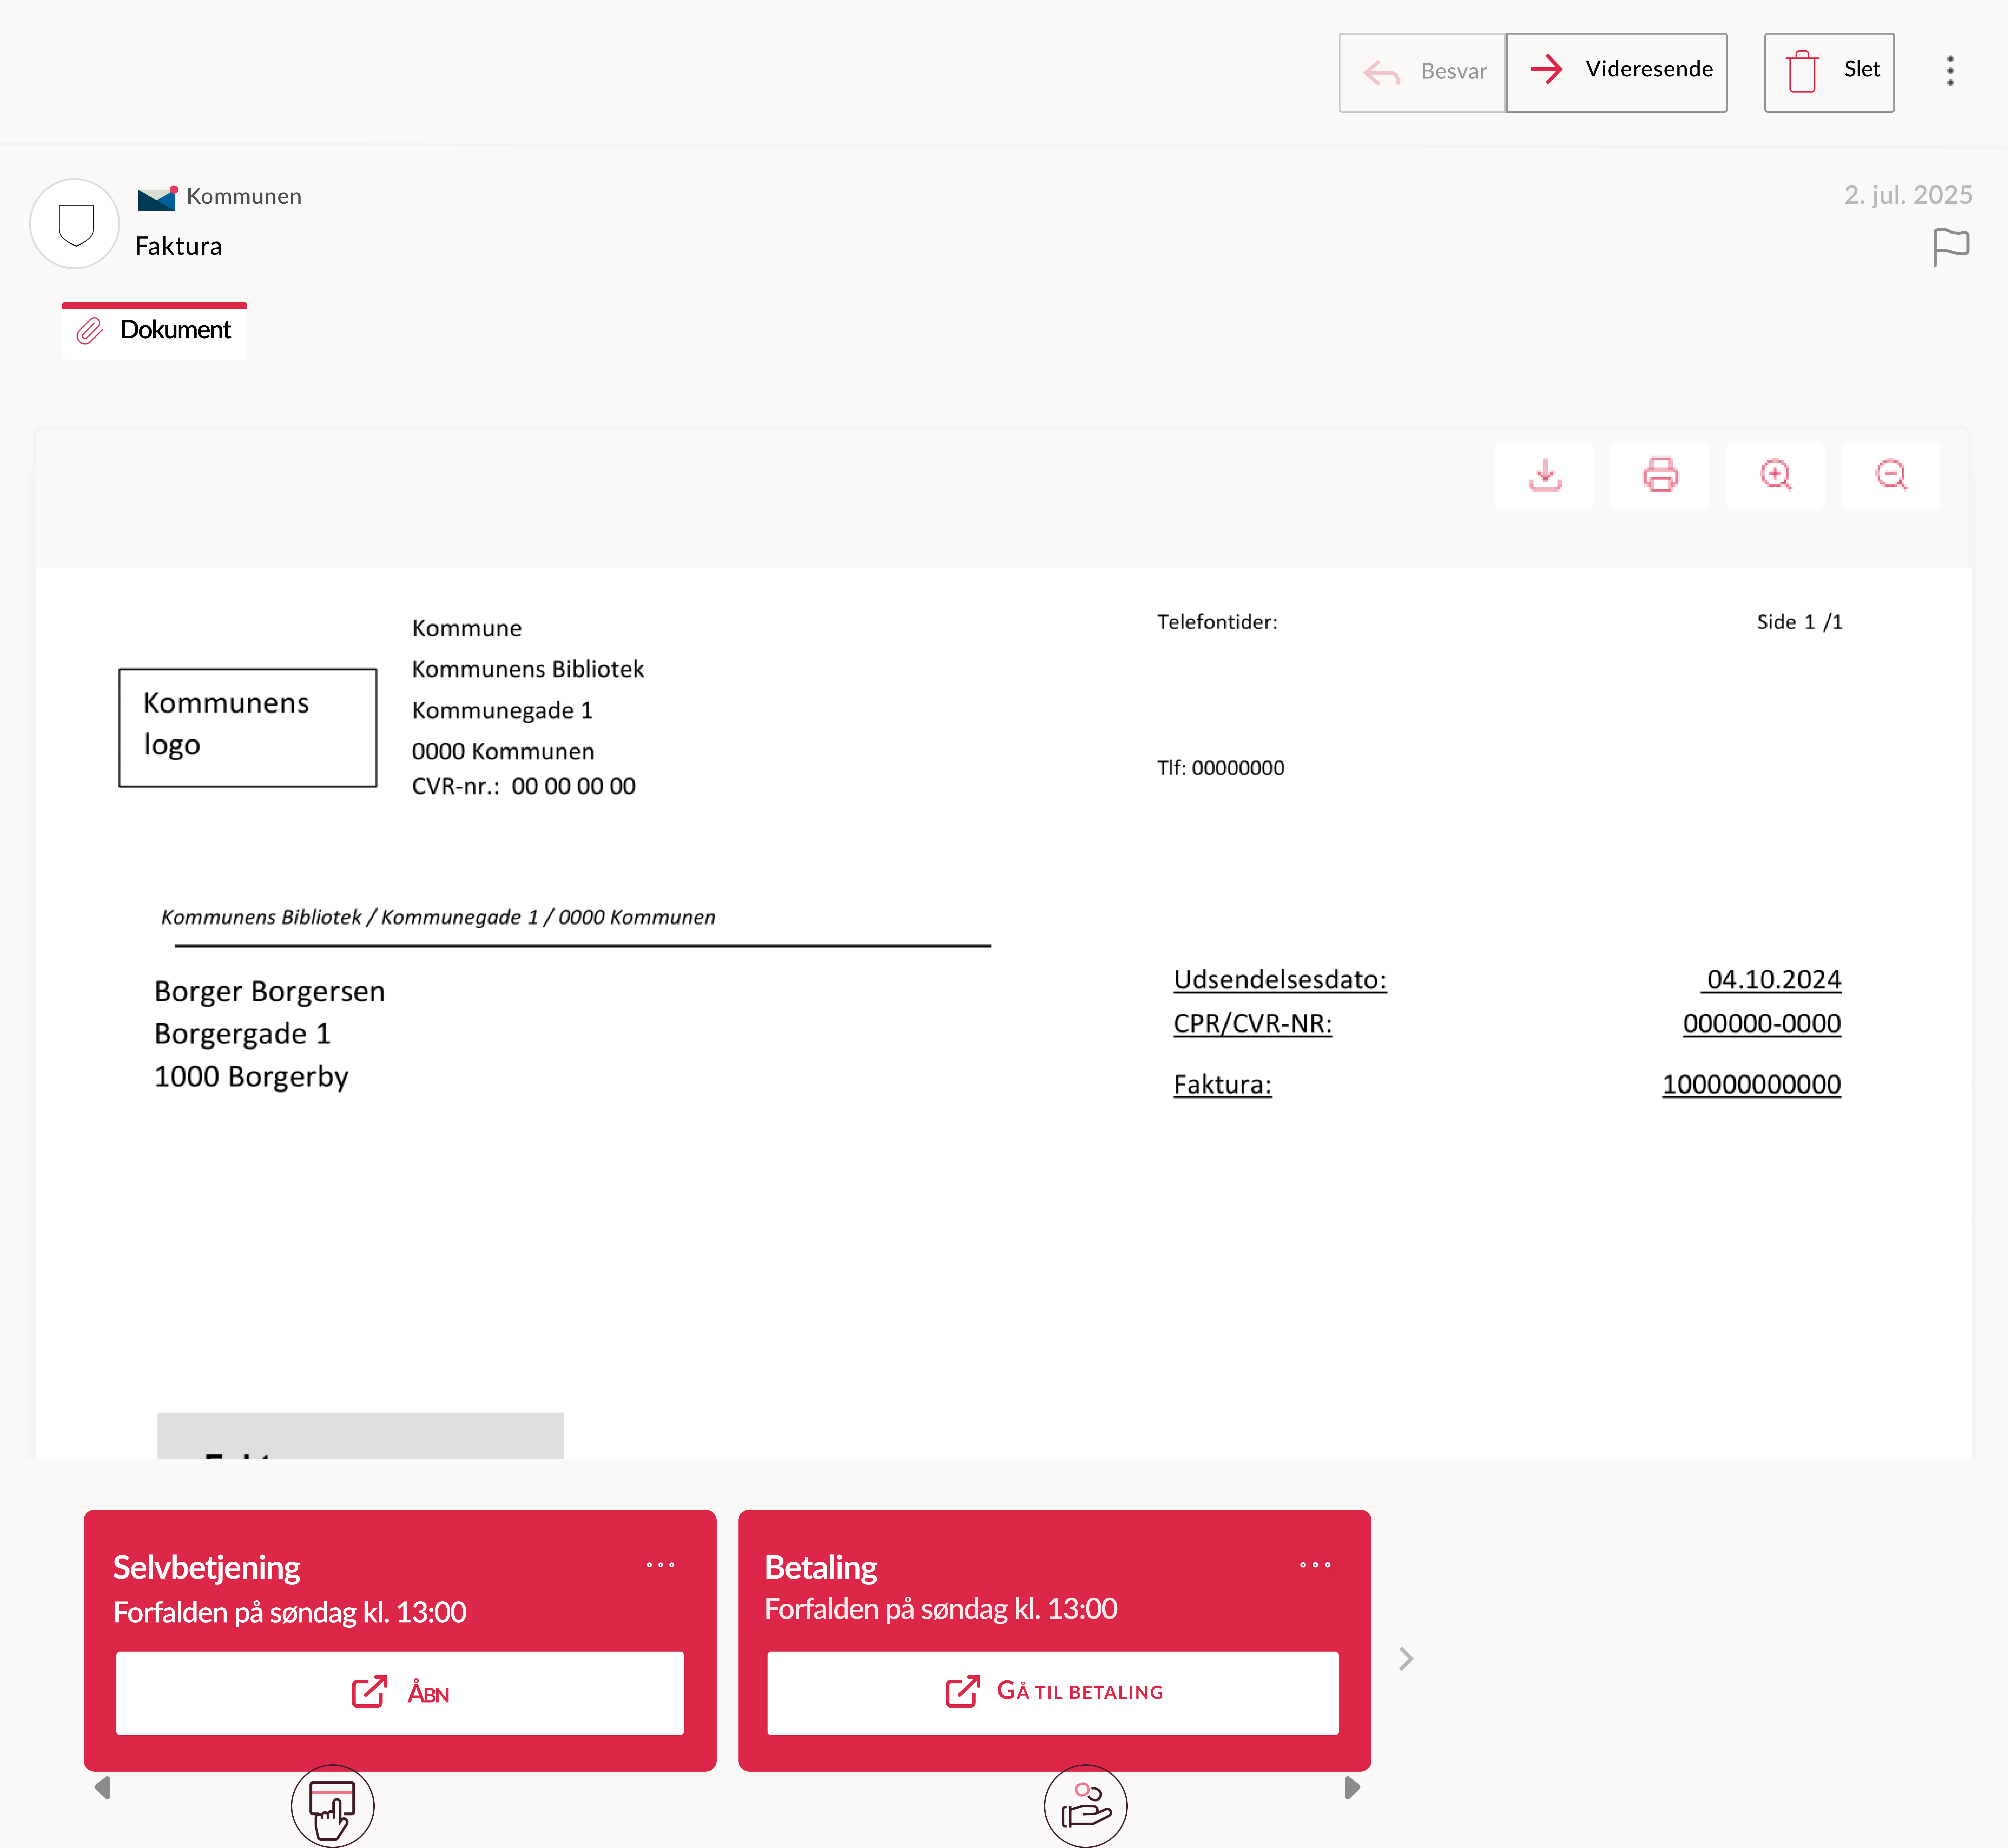Open Betaling card options menu
The height and width of the screenshot is (1848, 2008).
coord(1315,1565)
